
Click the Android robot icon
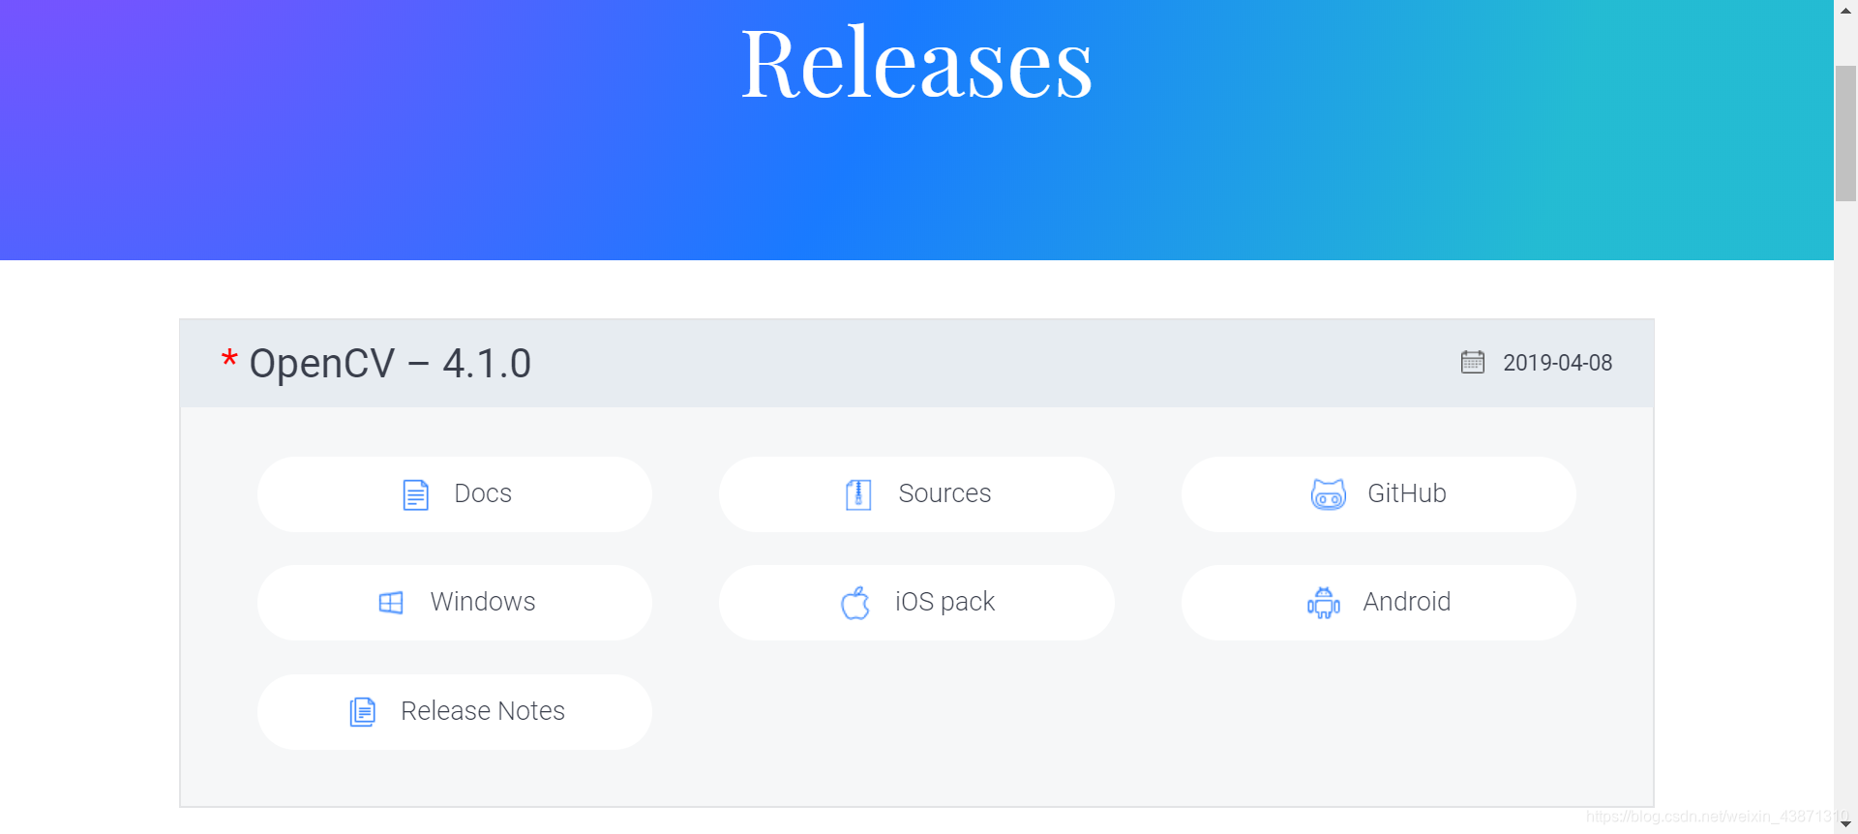1324,603
